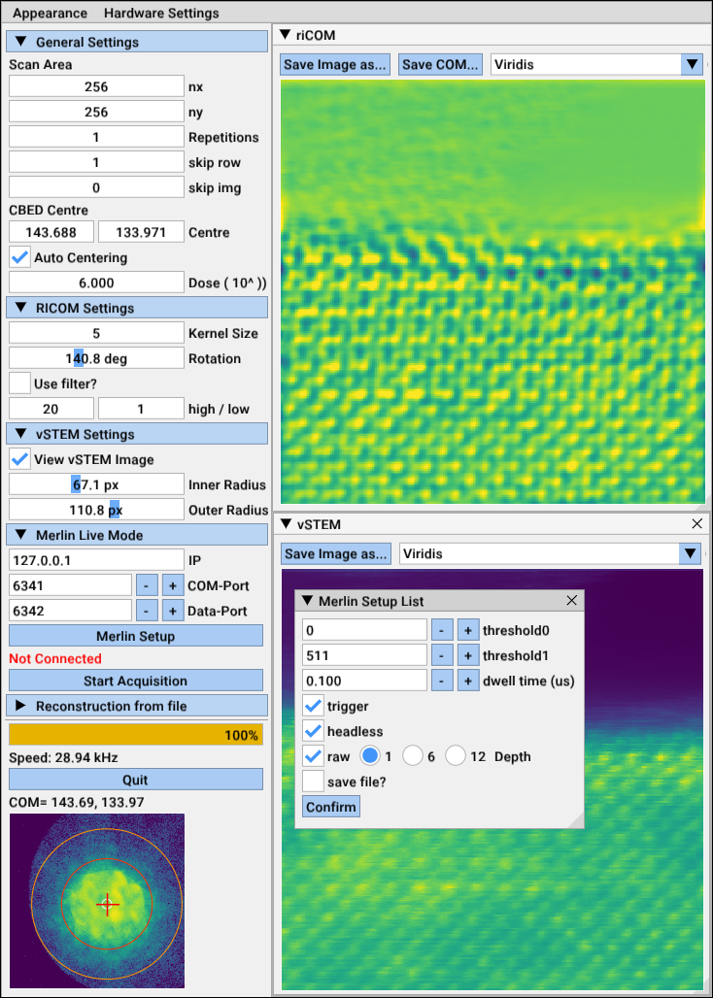Click the Kernel Size field

(96, 334)
